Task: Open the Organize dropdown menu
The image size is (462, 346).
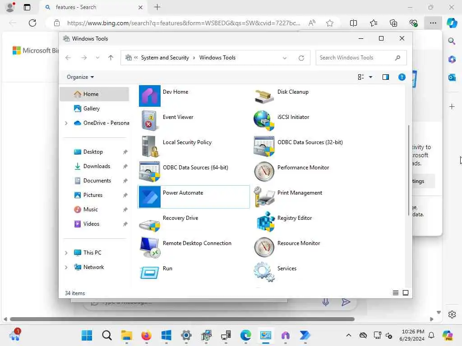Action: pos(80,77)
